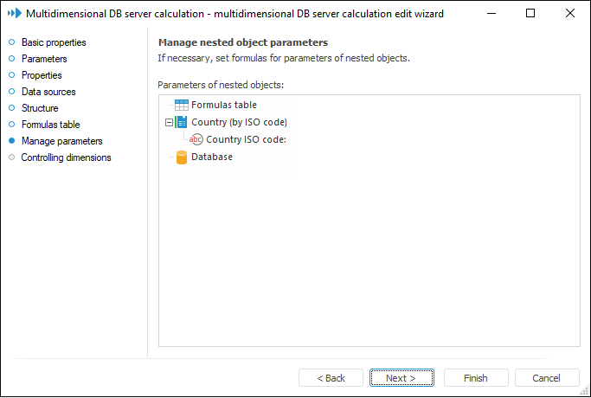The image size is (591, 398).
Task: Go to Basic properties wizard step
Action: pos(54,42)
